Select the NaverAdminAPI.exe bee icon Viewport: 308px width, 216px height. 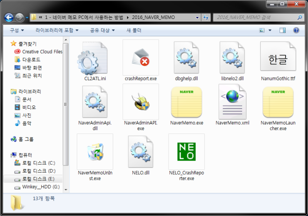141,102
